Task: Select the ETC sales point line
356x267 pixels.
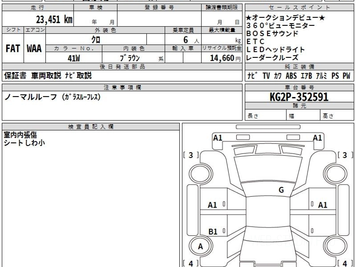Action: [x=255, y=42]
